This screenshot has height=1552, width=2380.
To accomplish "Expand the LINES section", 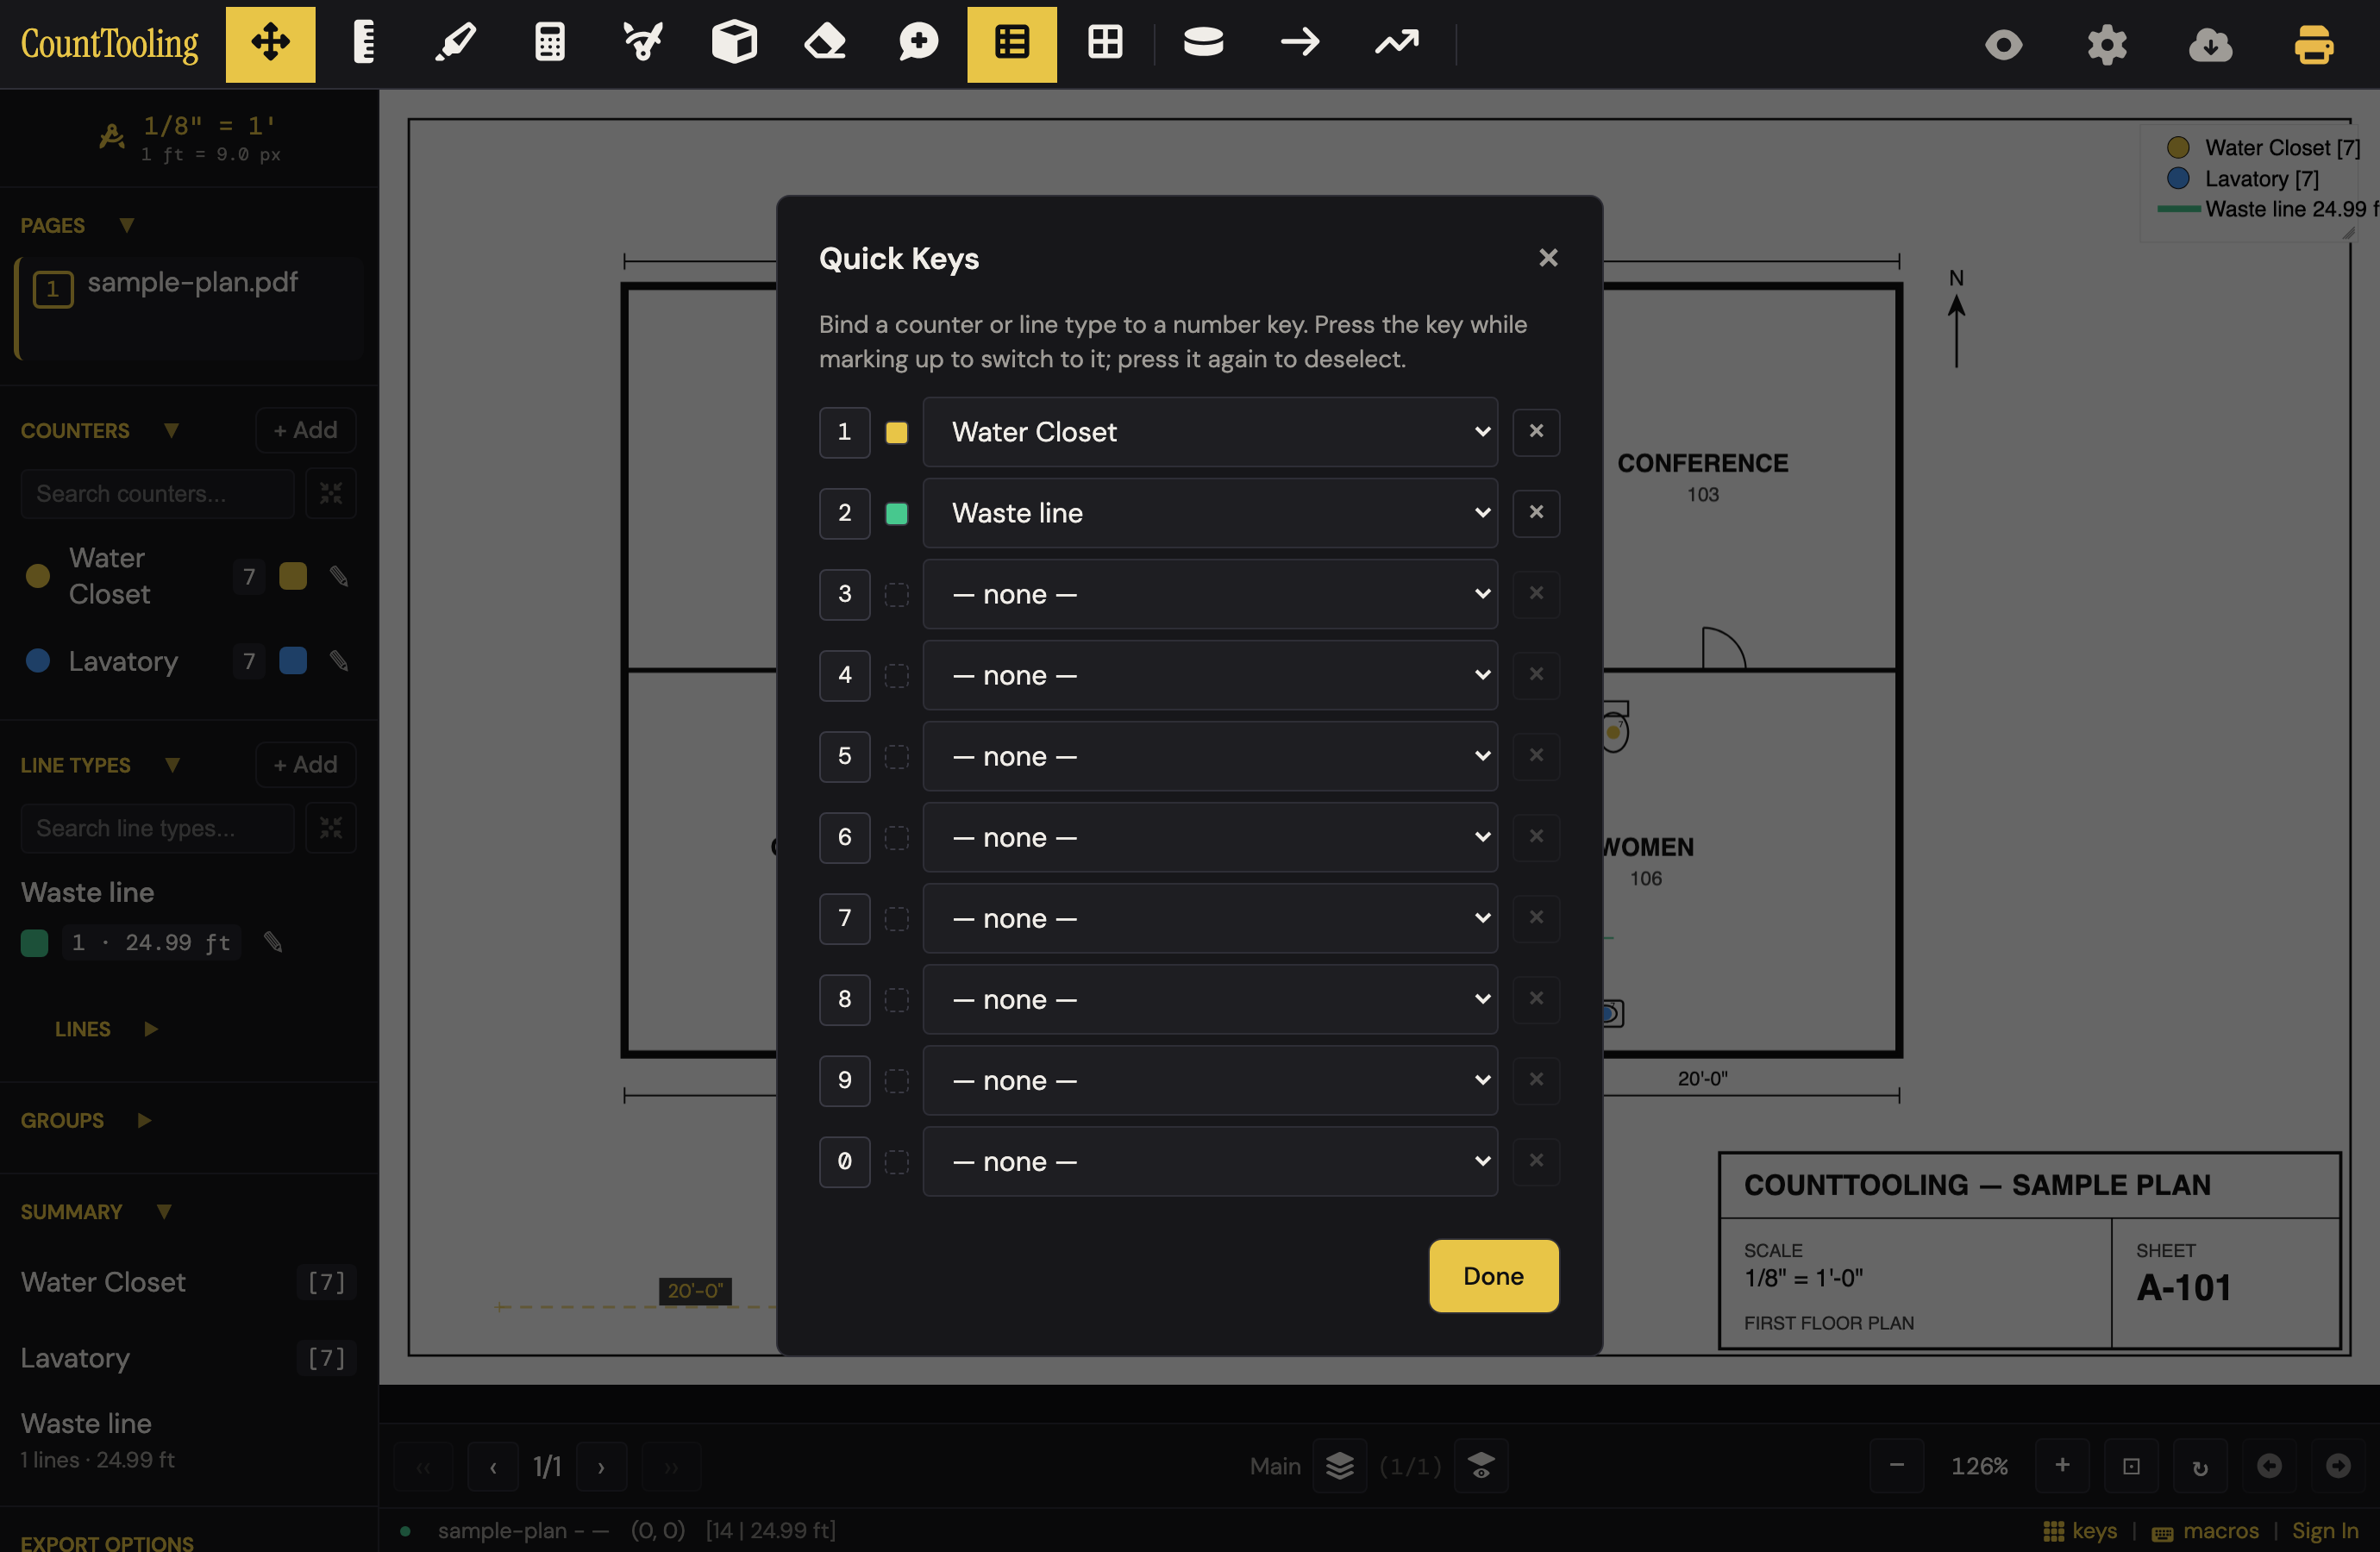I will coord(150,1029).
